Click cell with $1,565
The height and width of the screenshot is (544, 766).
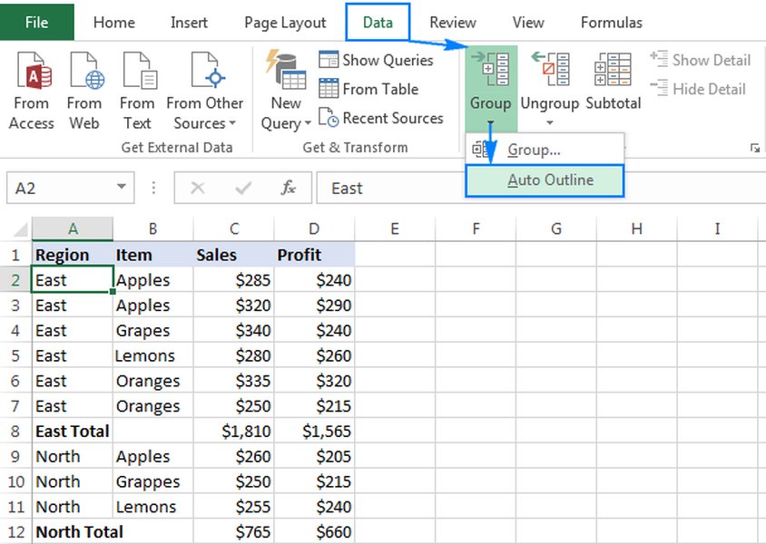click(314, 432)
